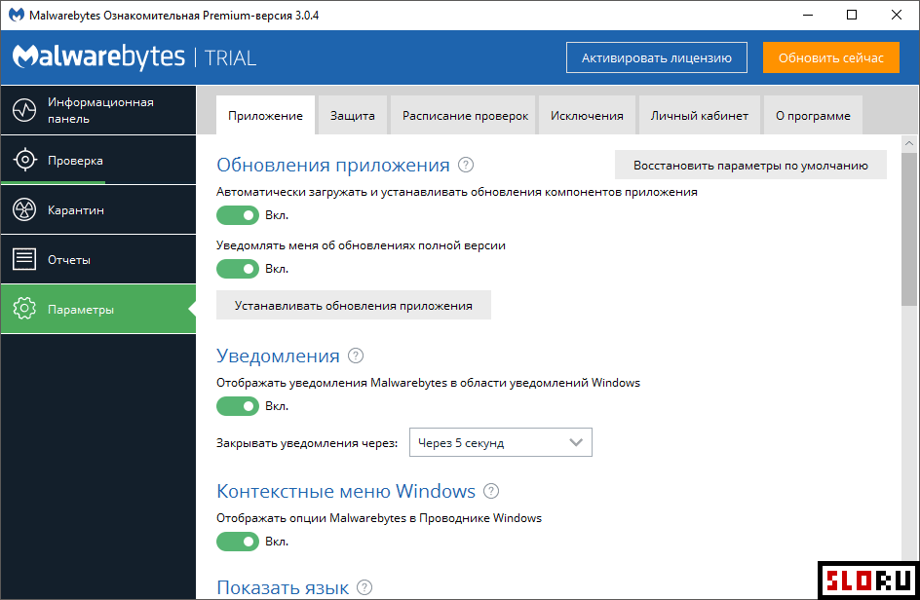
Task: Click the Обновления приложения heading text
Action: pos(333,165)
